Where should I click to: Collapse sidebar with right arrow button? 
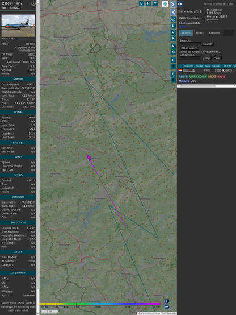click(173, 4)
